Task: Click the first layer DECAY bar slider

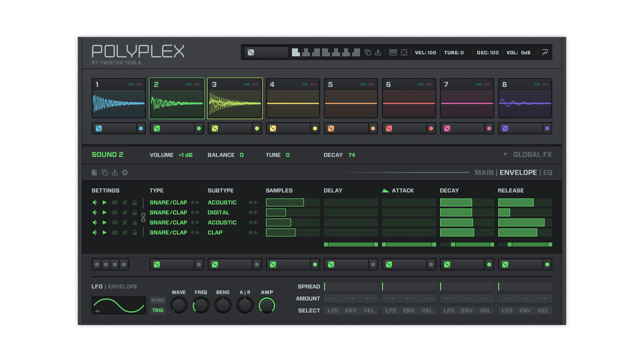Action: point(467,202)
